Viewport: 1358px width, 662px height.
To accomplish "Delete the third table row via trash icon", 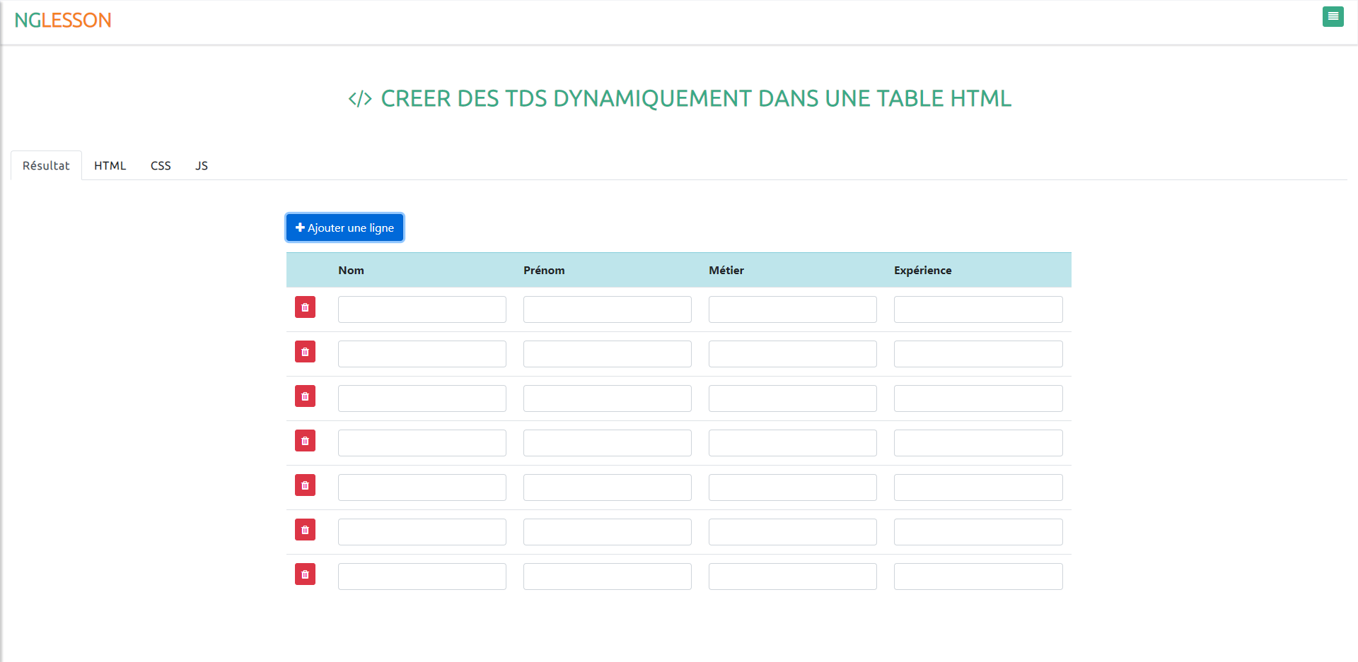I will coord(305,396).
